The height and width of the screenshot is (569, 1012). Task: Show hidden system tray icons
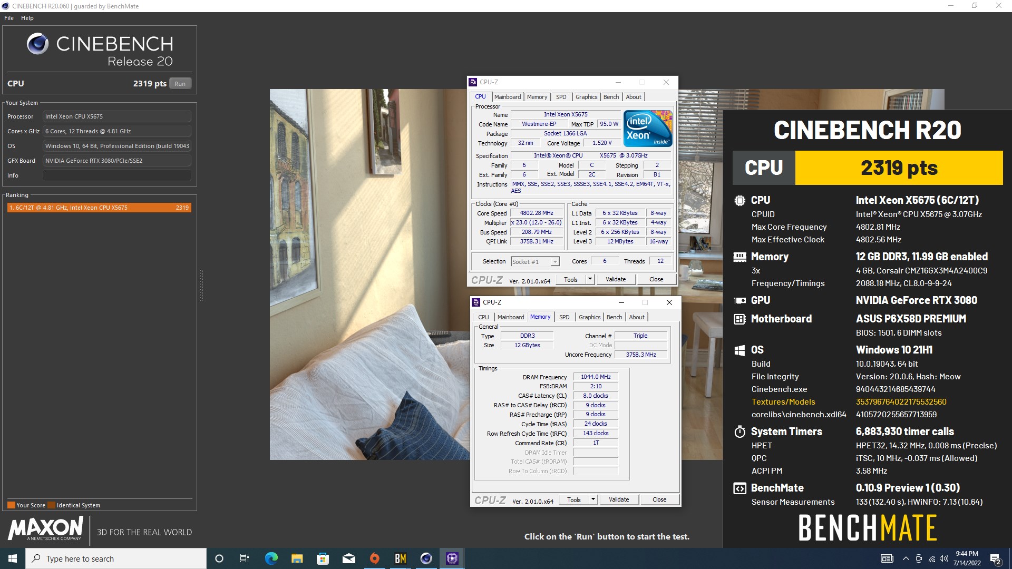[906, 558]
